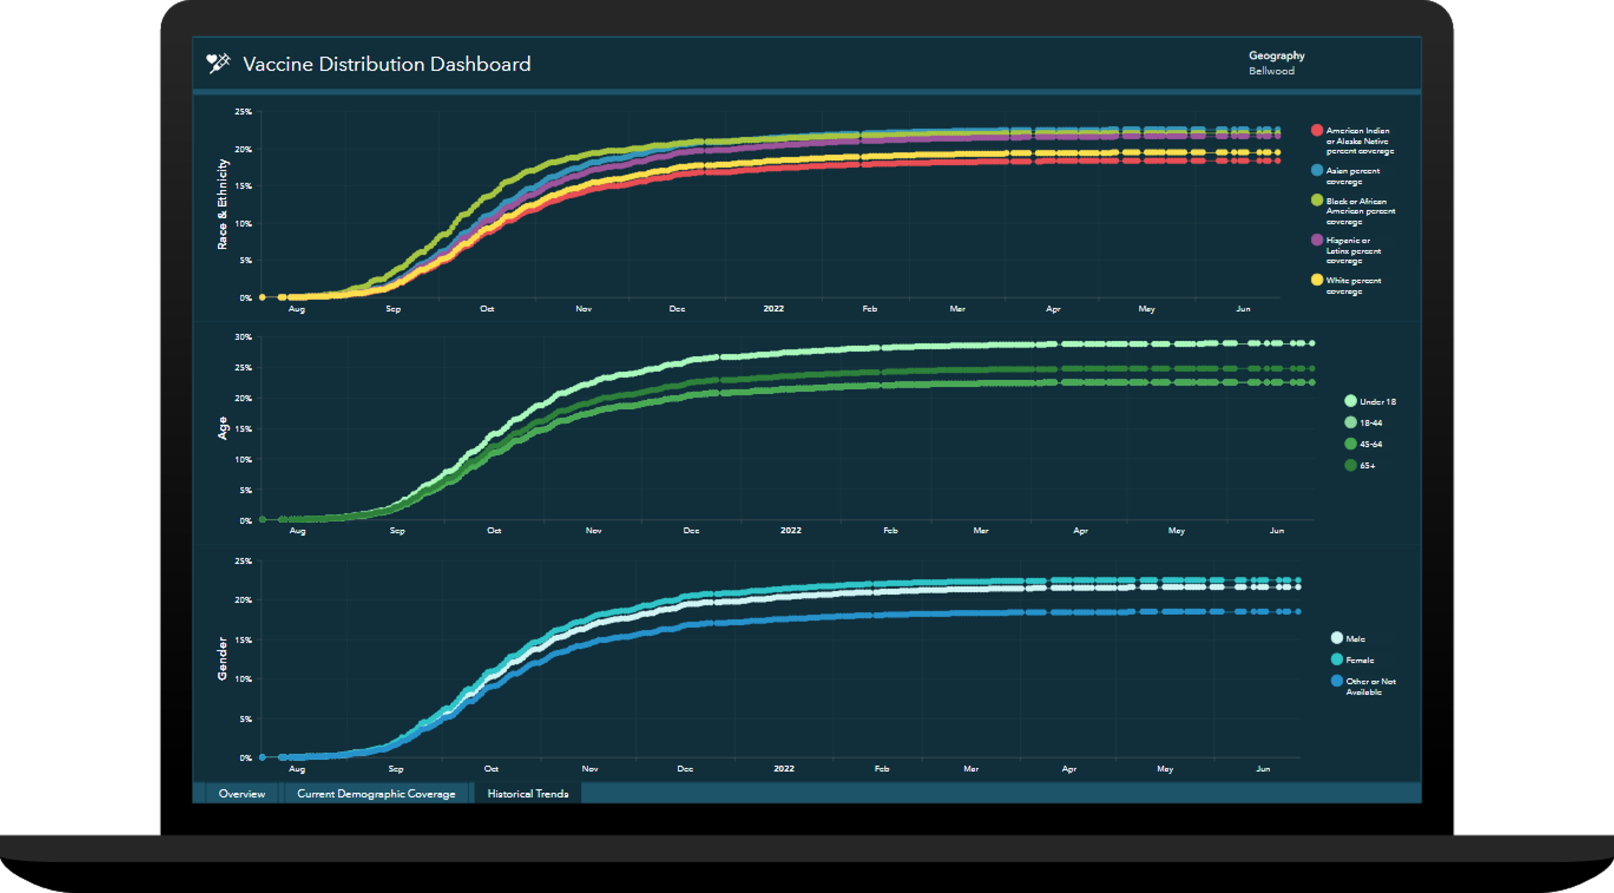The width and height of the screenshot is (1614, 893).
Task: Click the Under 18 legend marker
Action: click(1350, 401)
